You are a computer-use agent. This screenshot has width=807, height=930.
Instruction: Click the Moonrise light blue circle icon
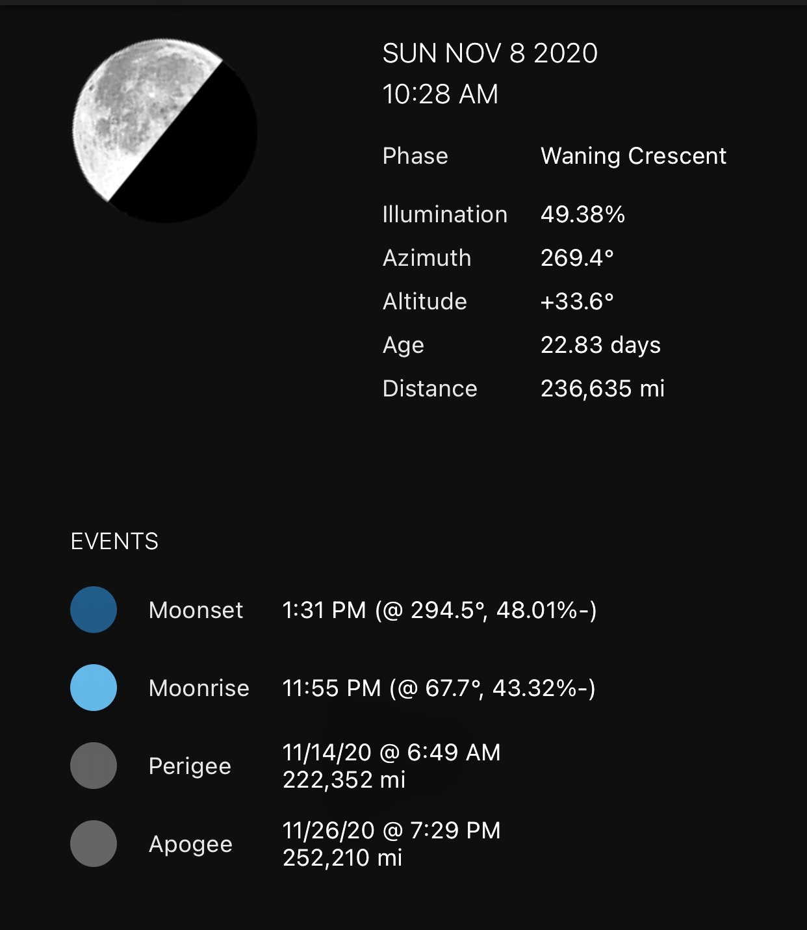(x=94, y=688)
